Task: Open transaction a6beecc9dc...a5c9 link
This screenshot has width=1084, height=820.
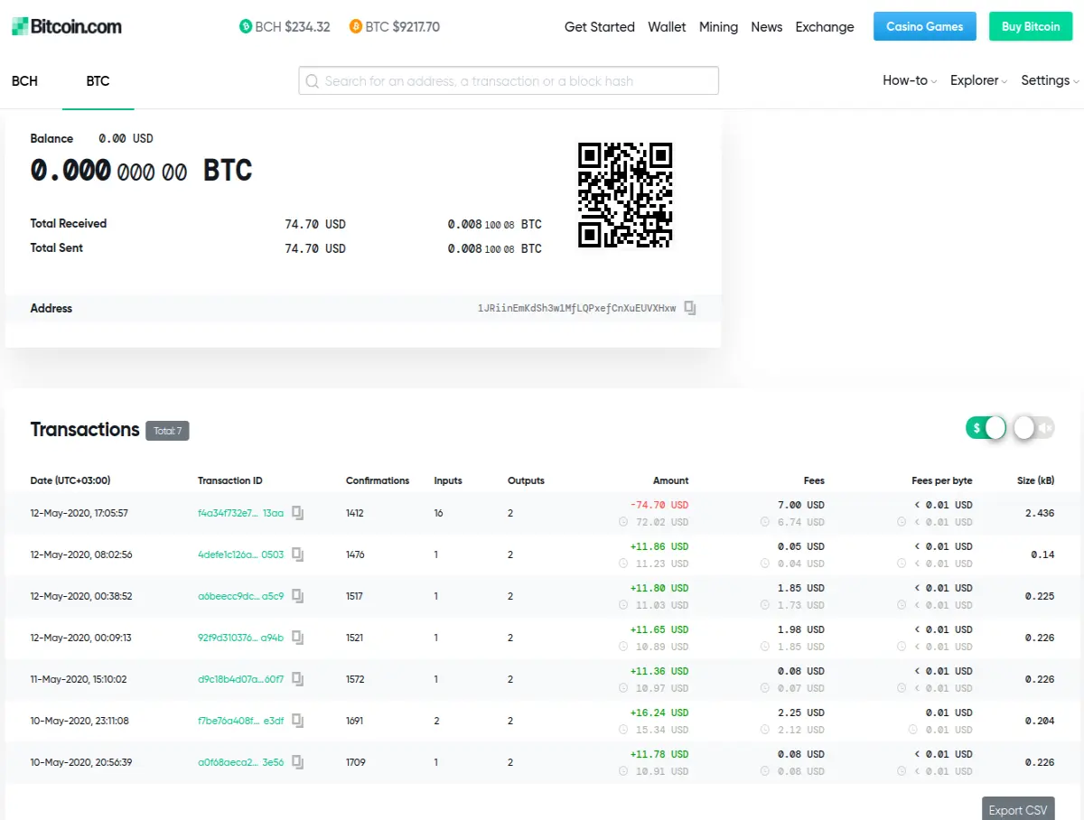Action: [240, 596]
